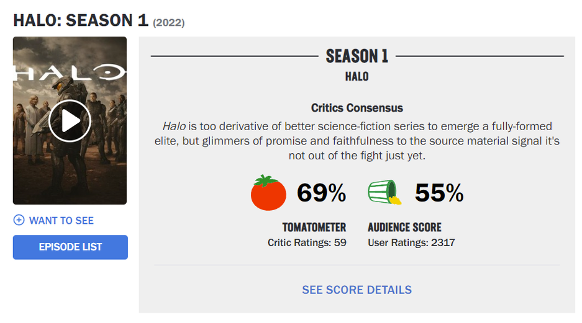
Task: Open See Score Details
Action: click(x=357, y=290)
